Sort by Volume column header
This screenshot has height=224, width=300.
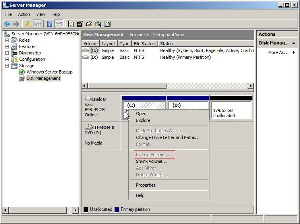pyautogui.click(x=90, y=44)
